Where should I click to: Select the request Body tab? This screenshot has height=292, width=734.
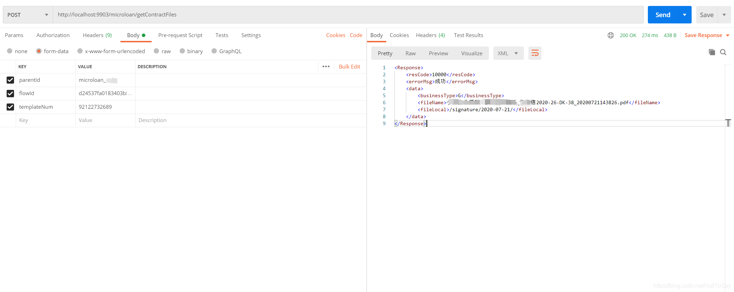pos(136,35)
